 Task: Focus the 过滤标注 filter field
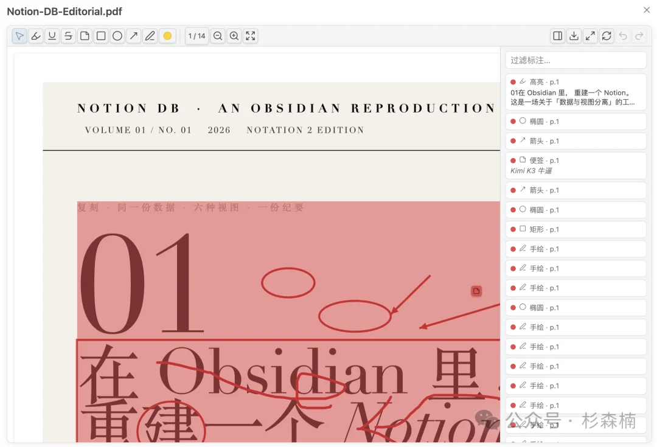pos(575,60)
